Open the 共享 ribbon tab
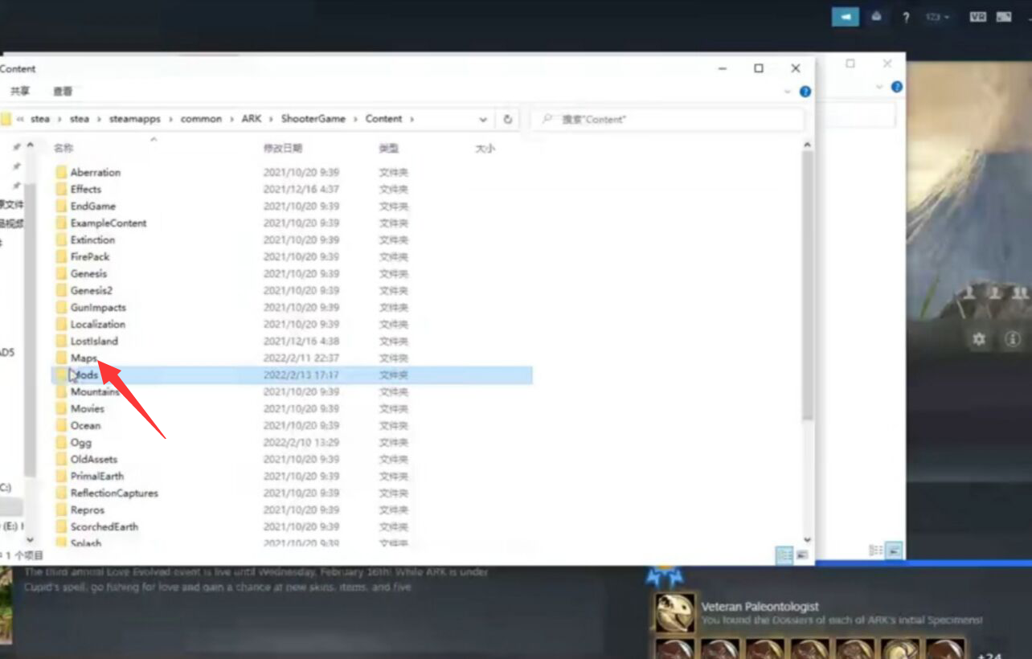The height and width of the screenshot is (659, 1032). pos(20,92)
